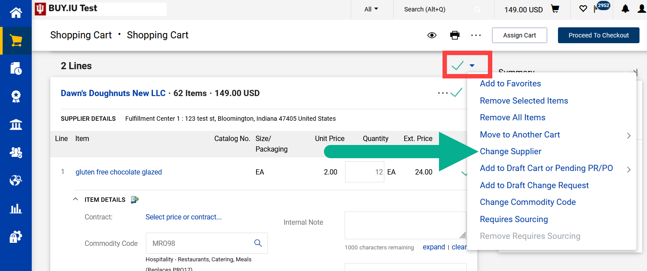Click Proceed To Checkout
Viewport: 647px width, 271px height.
point(599,35)
